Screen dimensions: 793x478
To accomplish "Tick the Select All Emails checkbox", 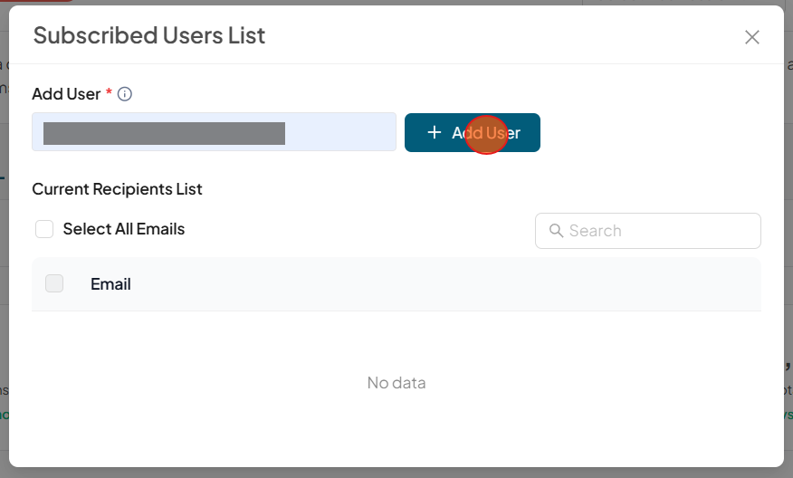I will (44, 229).
